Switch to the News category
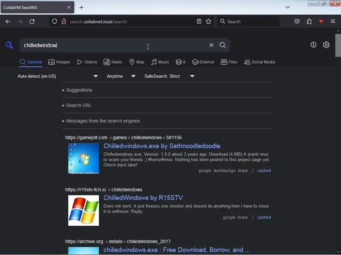Screen dimensions: 341x255 pos(113,62)
